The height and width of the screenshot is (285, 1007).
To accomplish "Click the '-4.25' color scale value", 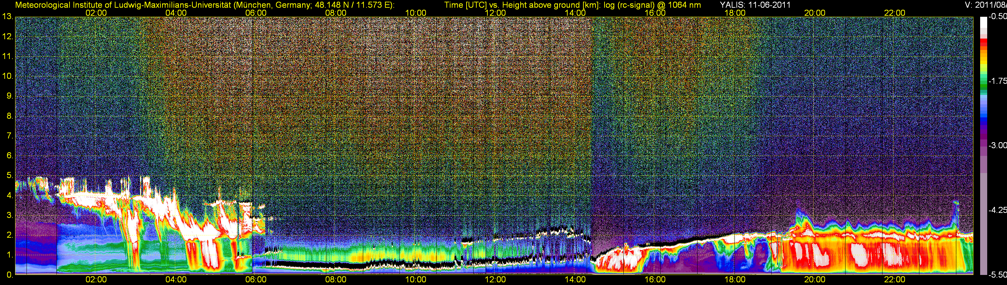I will (998, 210).
